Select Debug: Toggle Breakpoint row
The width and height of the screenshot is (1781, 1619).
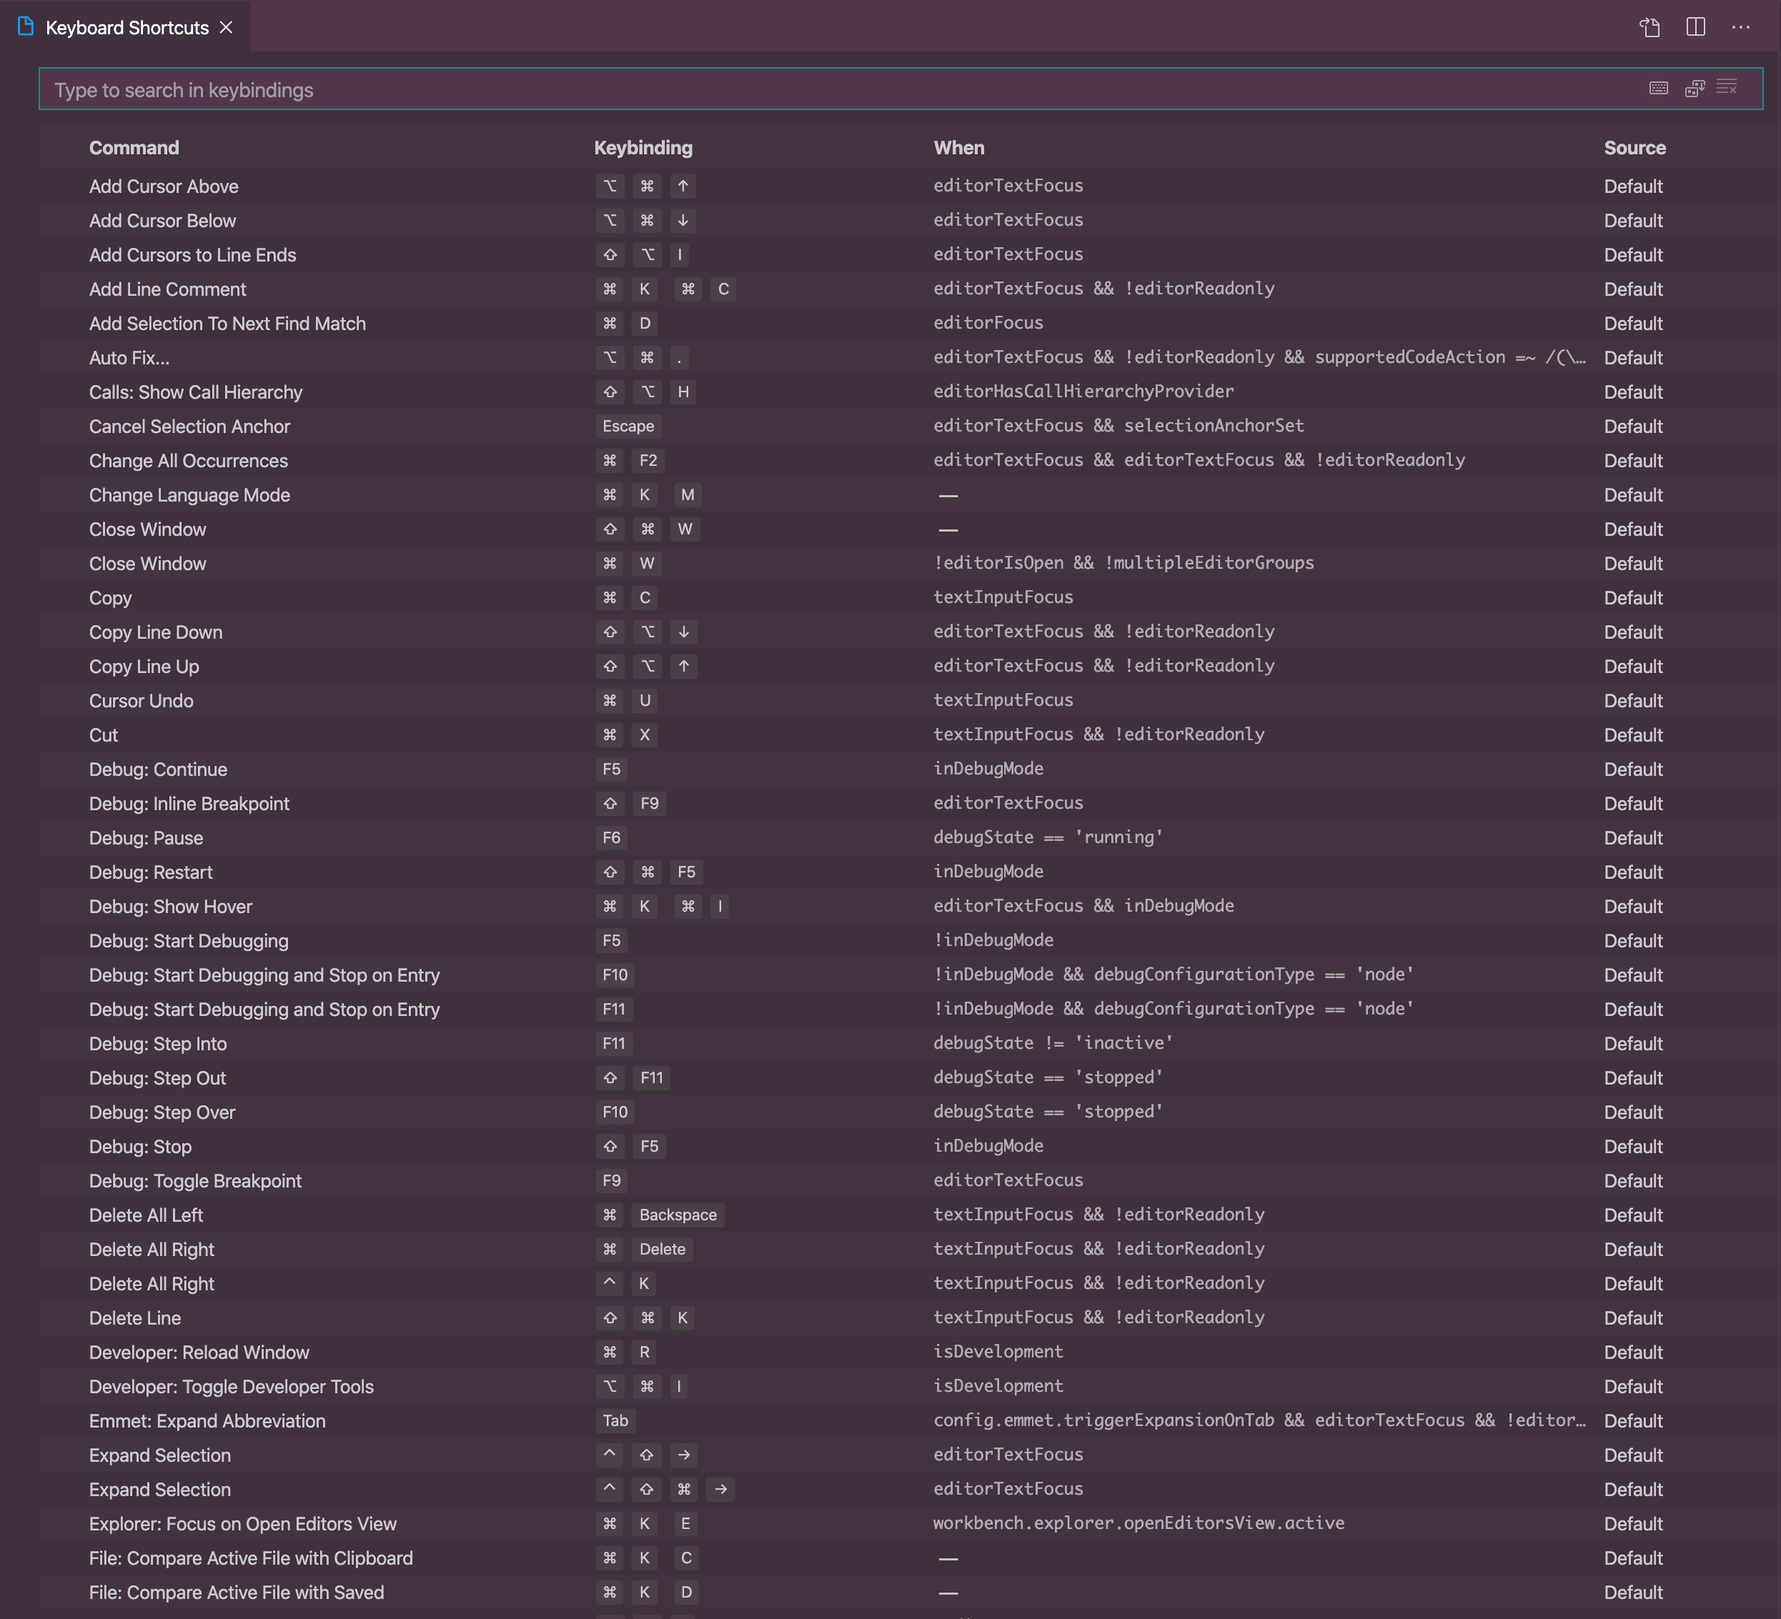(x=195, y=1181)
